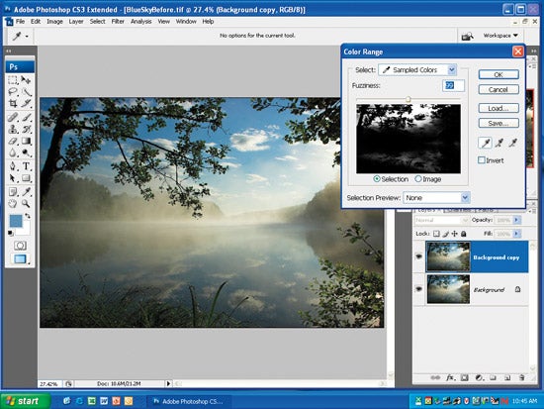The height and width of the screenshot is (409, 544).
Task: Click OK in Color Range dialog
Action: point(499,74)
